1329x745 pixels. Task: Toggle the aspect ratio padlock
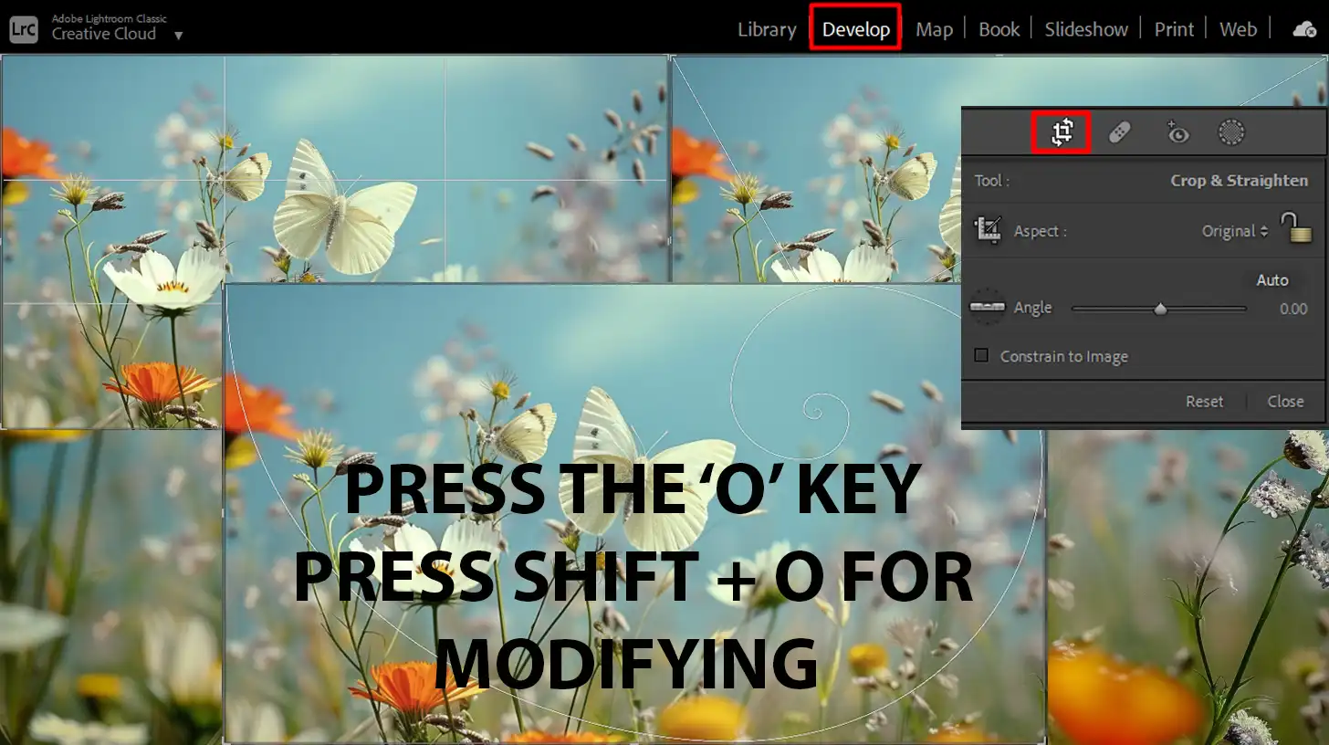1296,227
